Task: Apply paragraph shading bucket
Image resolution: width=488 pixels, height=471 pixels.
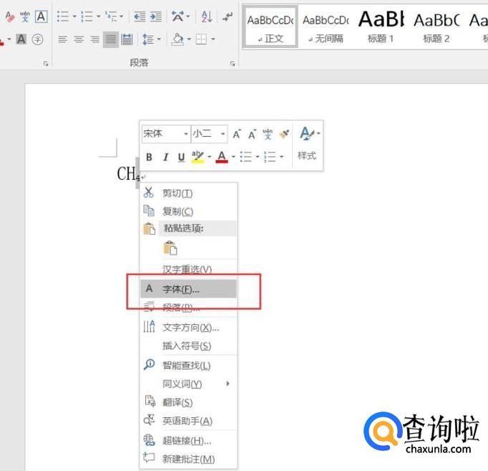Action: (177, 39)
